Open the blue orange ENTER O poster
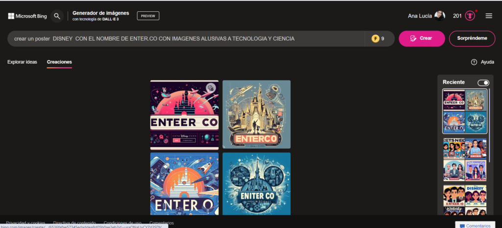 [184, 183]
